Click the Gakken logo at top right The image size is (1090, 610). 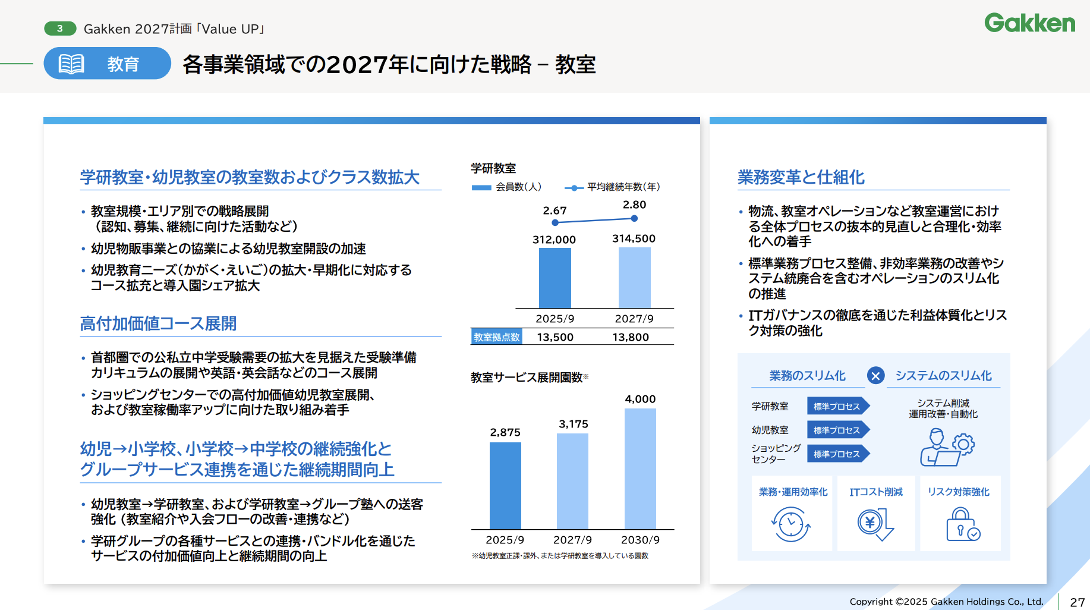(1029, 23)
